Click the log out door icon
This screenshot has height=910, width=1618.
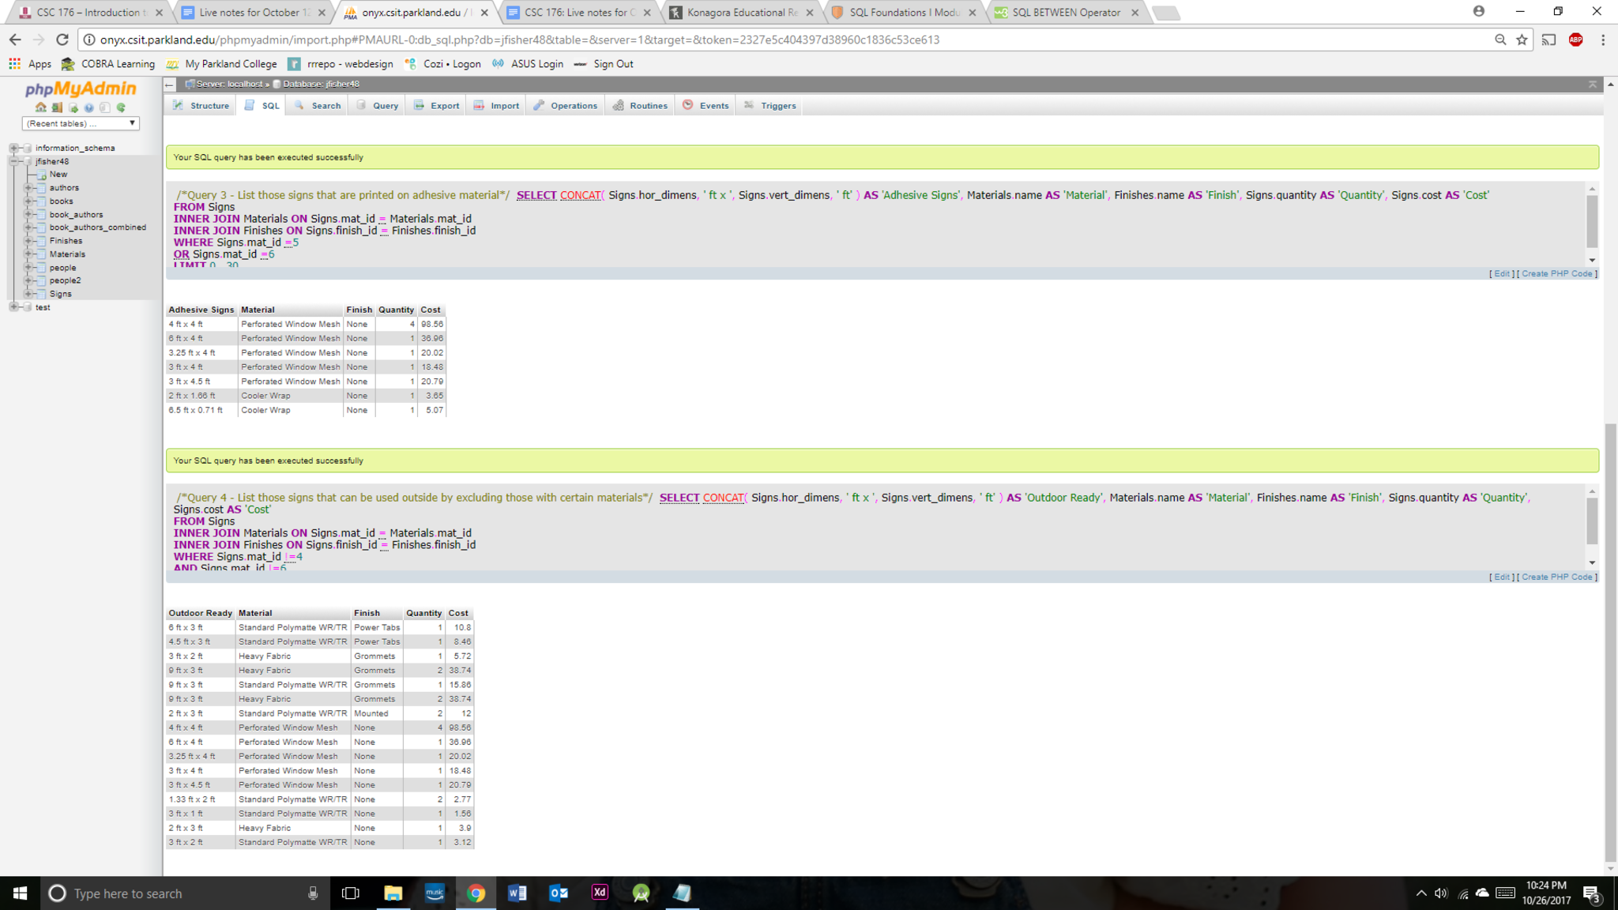click(57, 107)
